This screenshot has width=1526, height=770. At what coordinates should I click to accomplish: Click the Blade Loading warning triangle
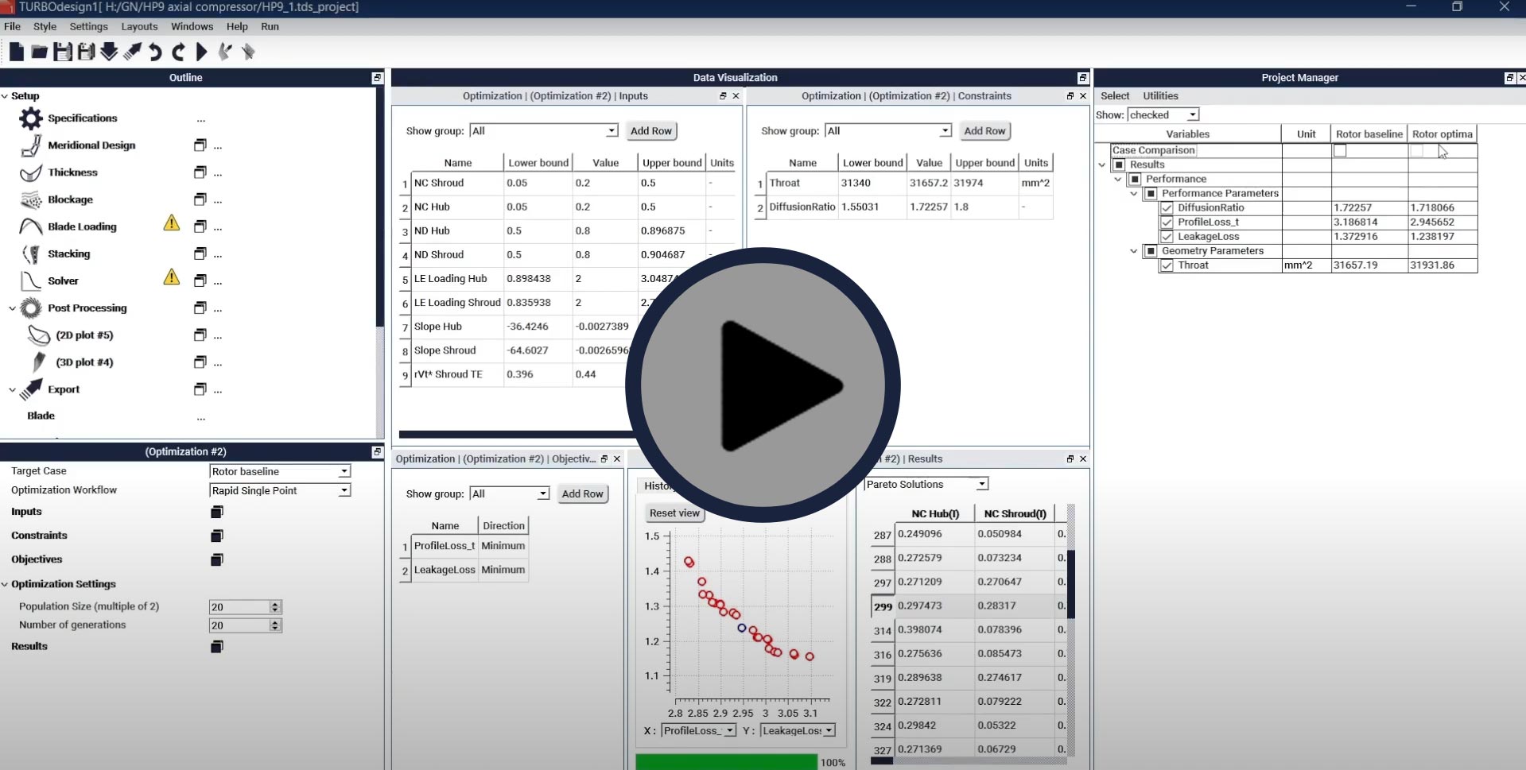[x=171, y=223]
